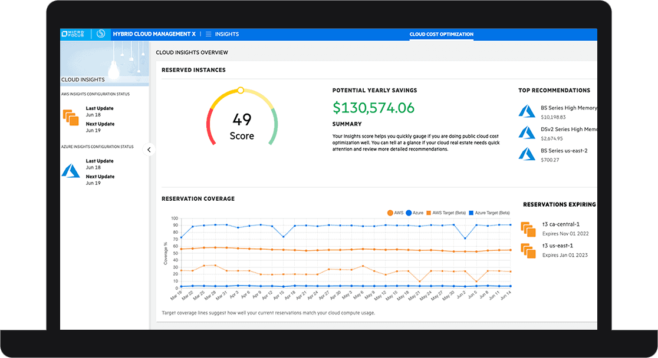Screen dimensions: 658x358
Task: Click the Reserved Instances heading
Action: [x=193, y=70]
